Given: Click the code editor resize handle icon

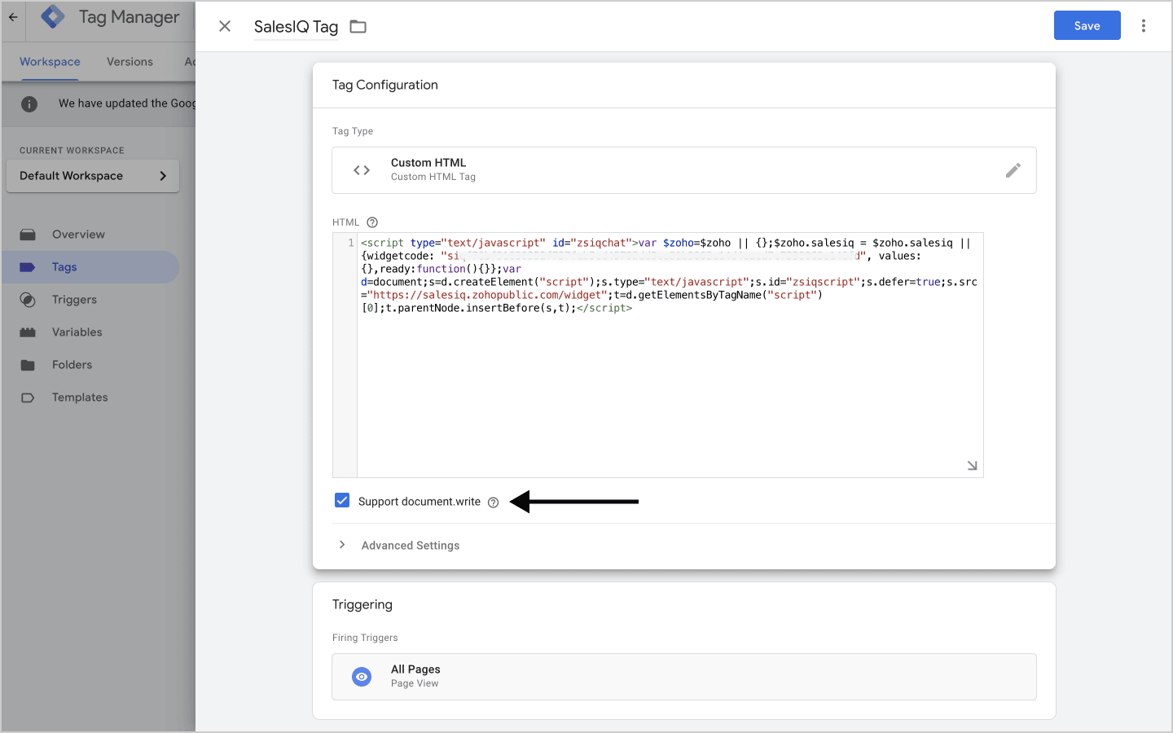Looking at the screenshot, I should coord(972,466).
